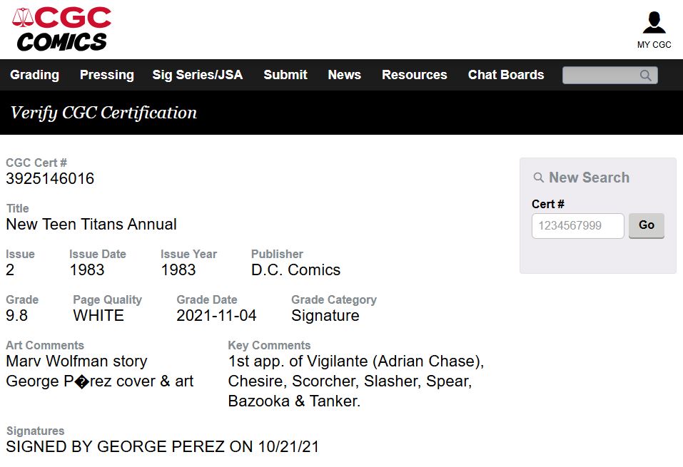Focus the Cert # input field
This screenshot has height=467, width=683.
(x=577, y=225)
